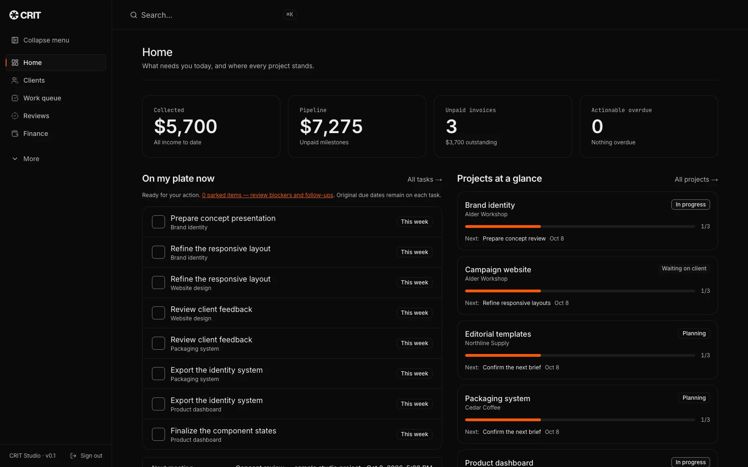748x467 pixels.
Task: Check off Prepare concept presentation task
Action: point(158,222)
